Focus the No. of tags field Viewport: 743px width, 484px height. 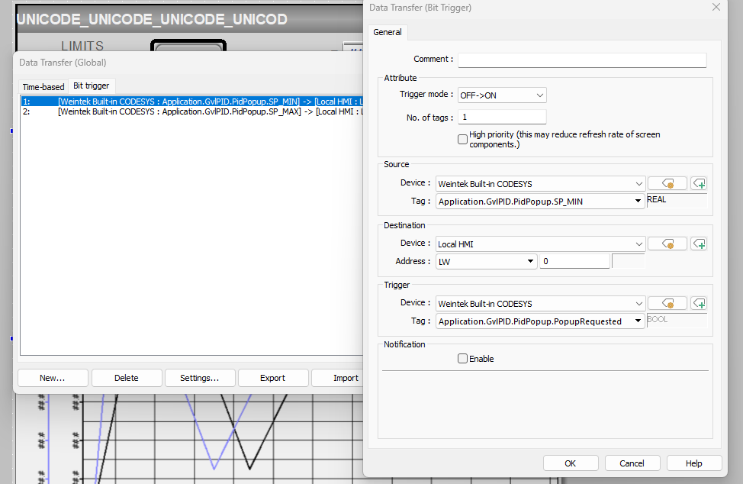(x=502, y=117)
